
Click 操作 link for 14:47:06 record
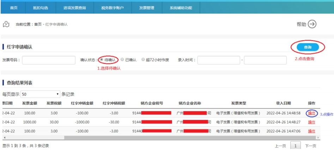click(311, 131)
